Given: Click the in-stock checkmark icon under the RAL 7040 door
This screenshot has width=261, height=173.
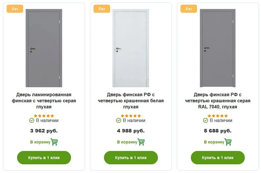Looking at the screenshot, I should (x=205, y=121).
